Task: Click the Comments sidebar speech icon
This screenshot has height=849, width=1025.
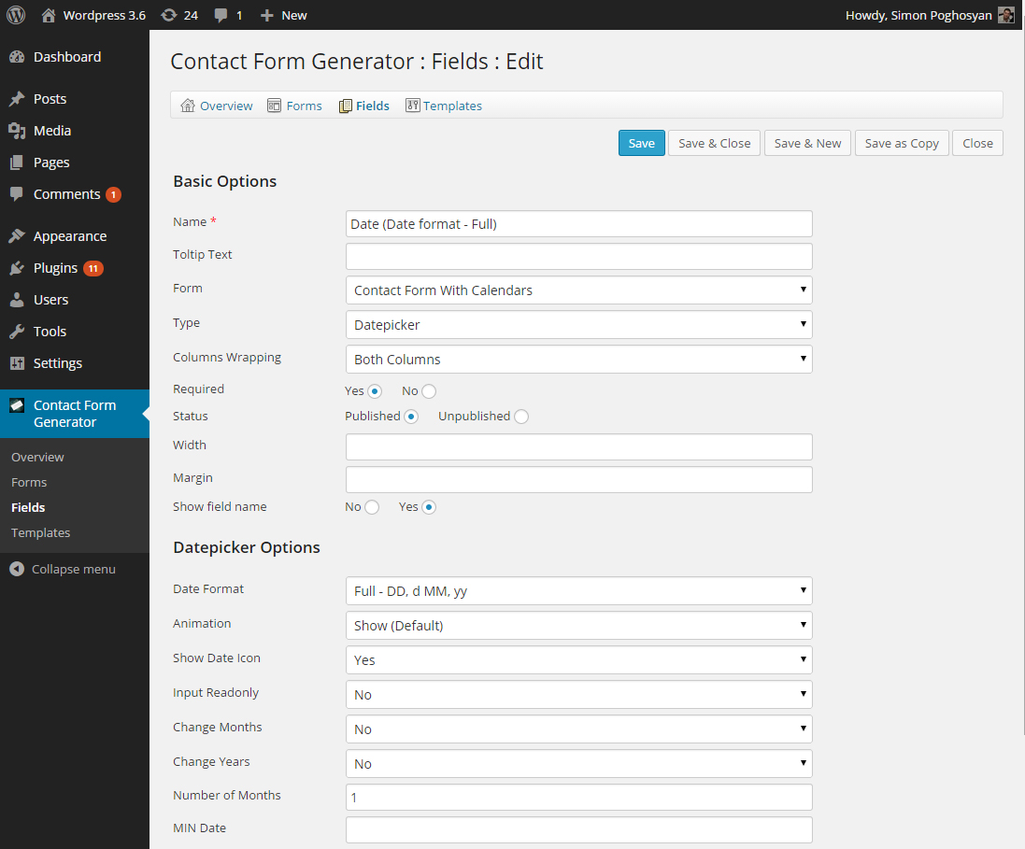Action: point(17,194)
